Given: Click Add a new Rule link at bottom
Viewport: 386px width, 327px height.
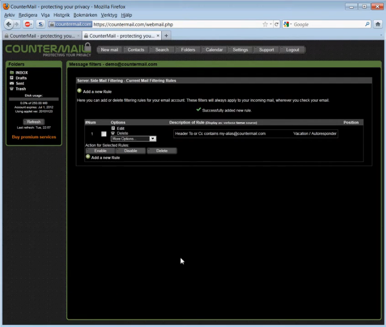Looking at the screenshot, I should pos(106,158).
